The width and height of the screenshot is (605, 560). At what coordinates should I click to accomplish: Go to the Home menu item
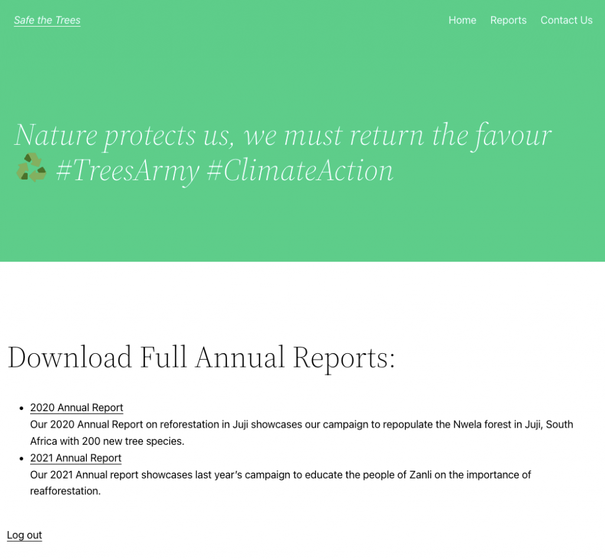[462, 20]
